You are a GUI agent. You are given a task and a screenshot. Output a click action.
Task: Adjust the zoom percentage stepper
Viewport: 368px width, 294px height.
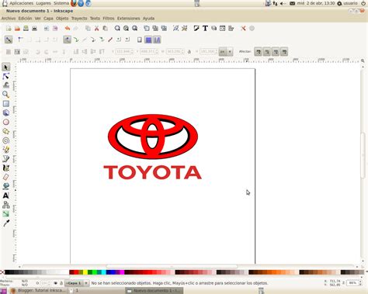(360, 283)
